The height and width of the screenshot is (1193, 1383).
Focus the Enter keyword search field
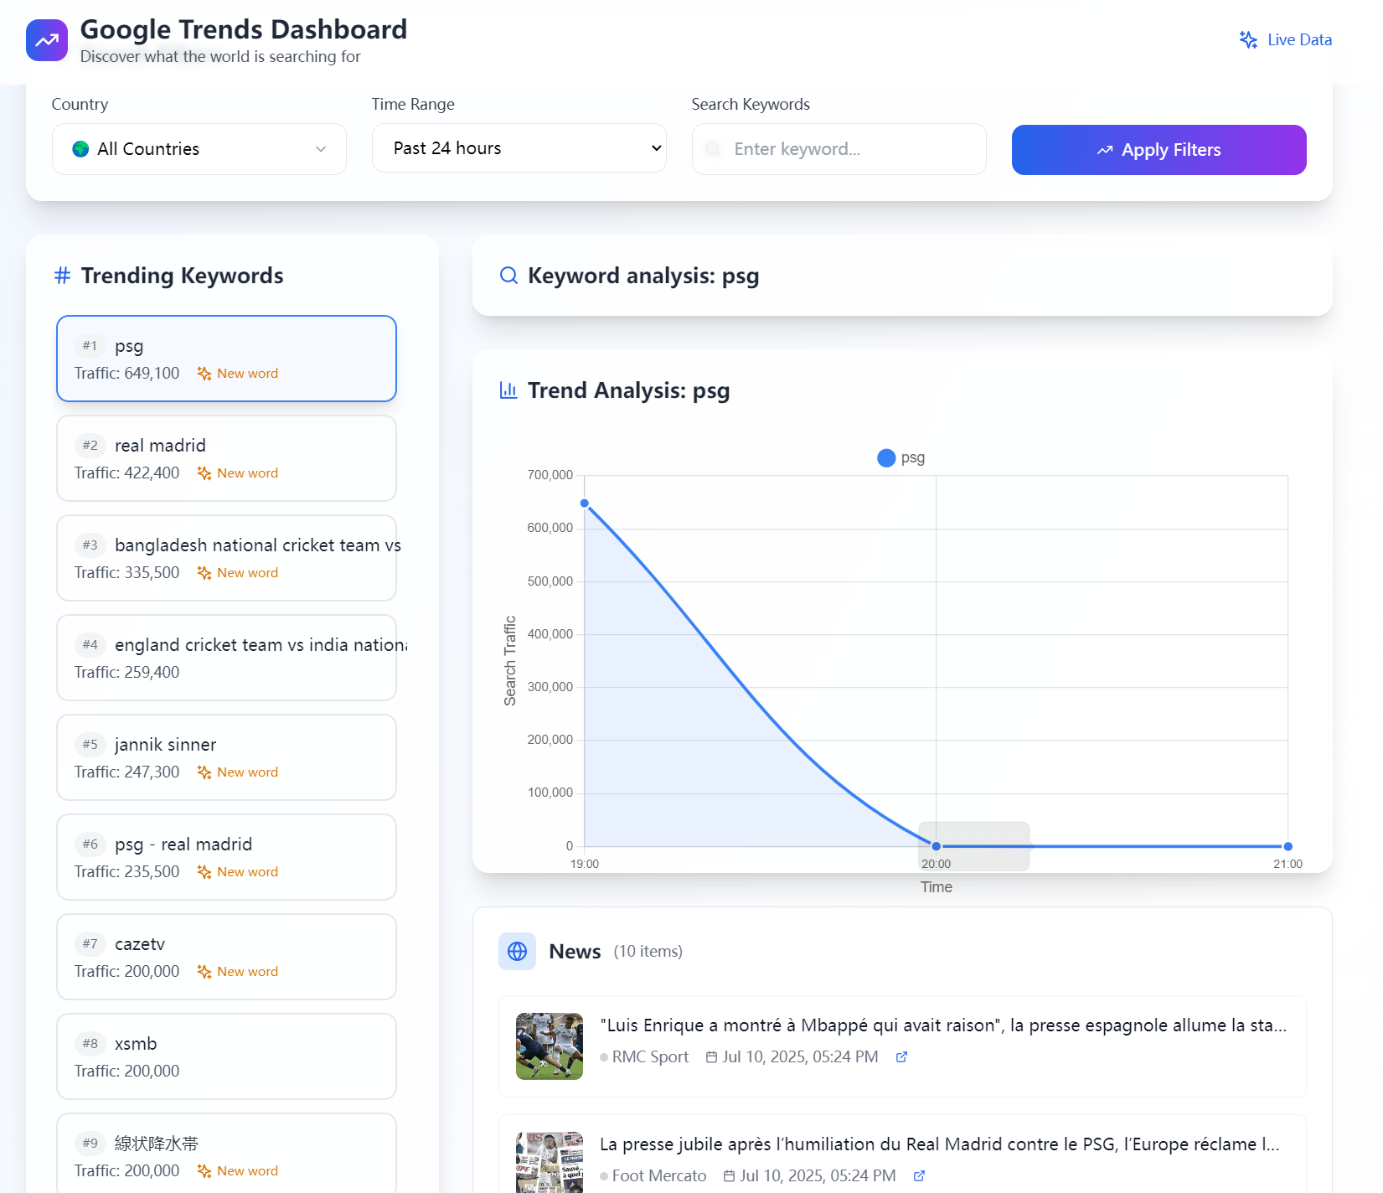click(839, 149)
